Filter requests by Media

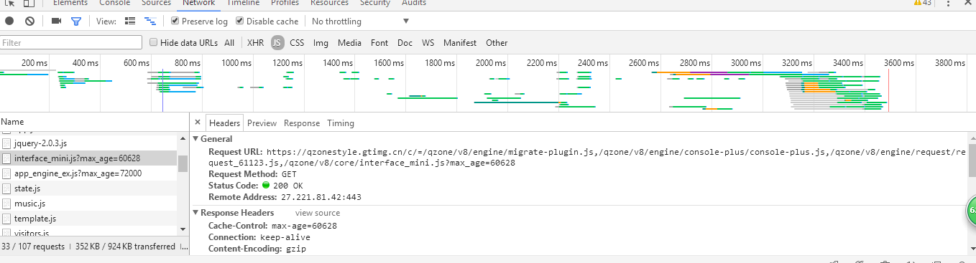tap(349, 43)
